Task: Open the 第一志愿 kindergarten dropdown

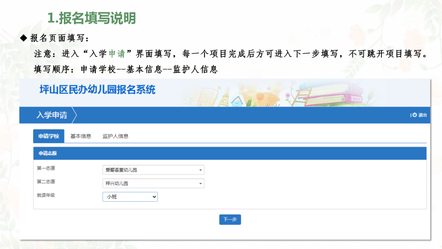Action: click(153, 170)
